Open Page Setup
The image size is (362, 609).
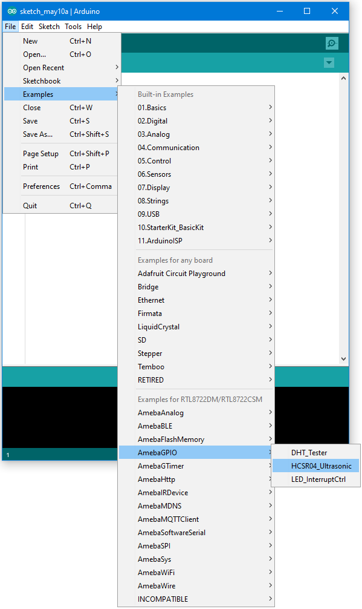[x=61, y=154]
